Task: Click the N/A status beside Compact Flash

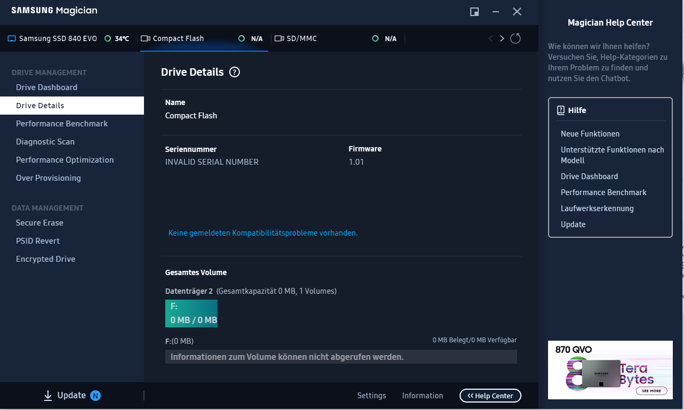Action: click(257, 39)
